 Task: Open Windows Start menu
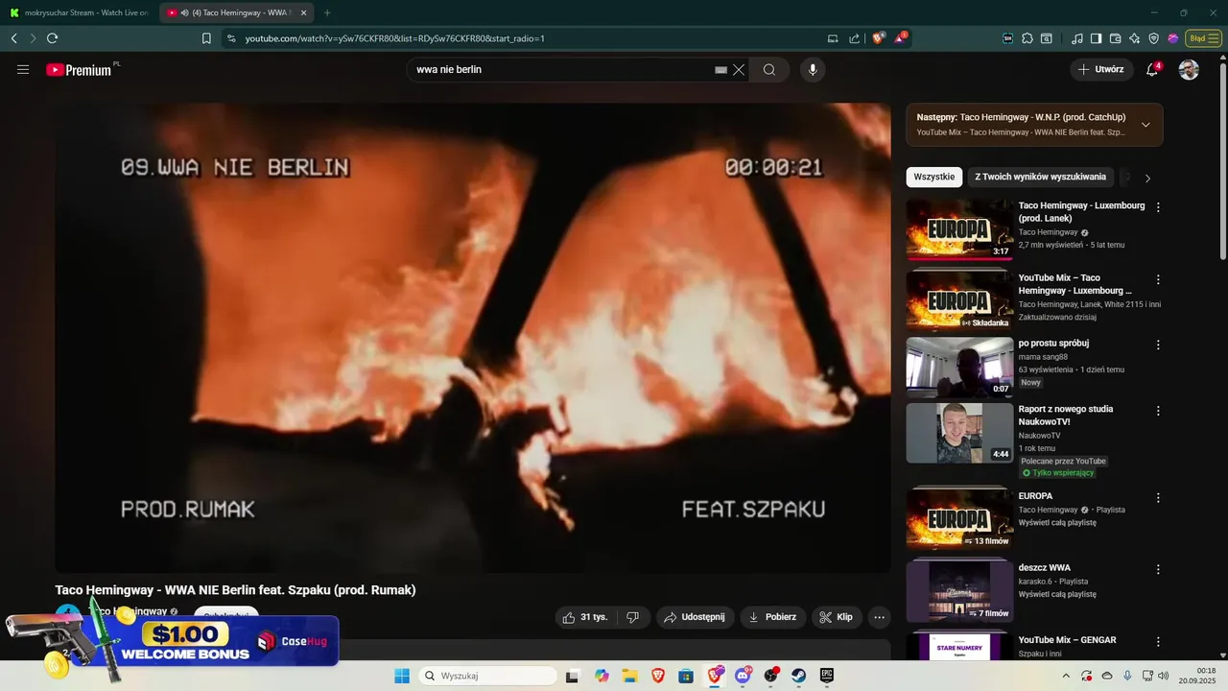click(402, 676)
